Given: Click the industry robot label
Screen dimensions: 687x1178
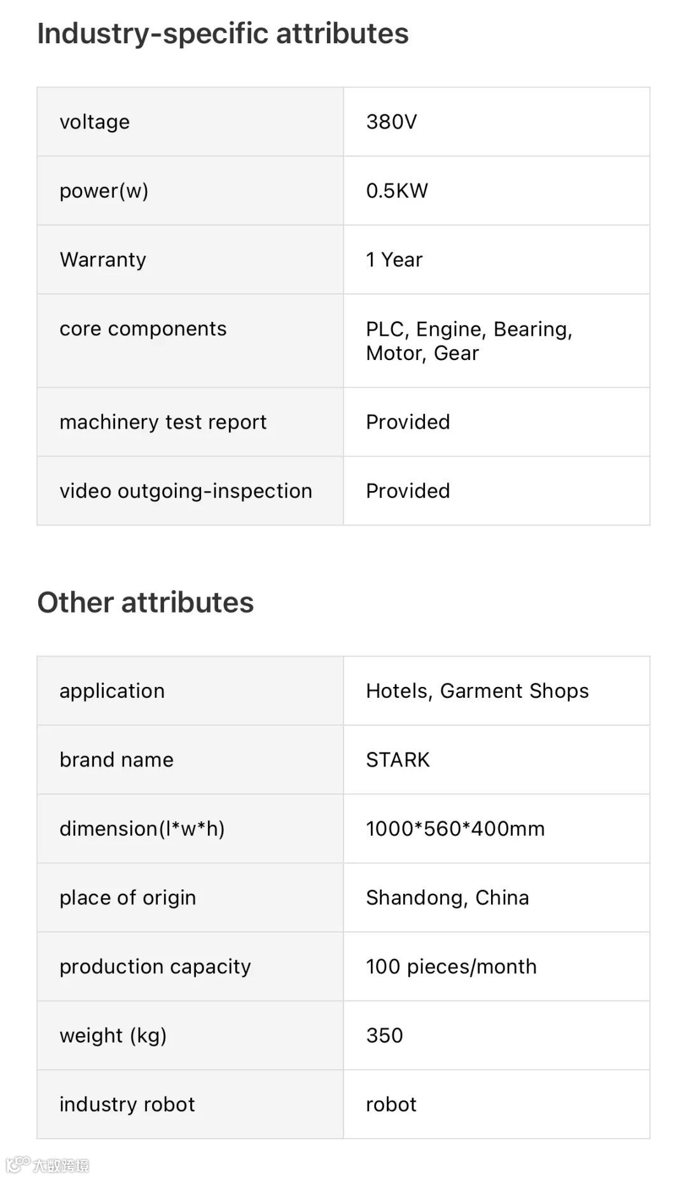Looking at the screenshot, I should [x=127, y=1104].
